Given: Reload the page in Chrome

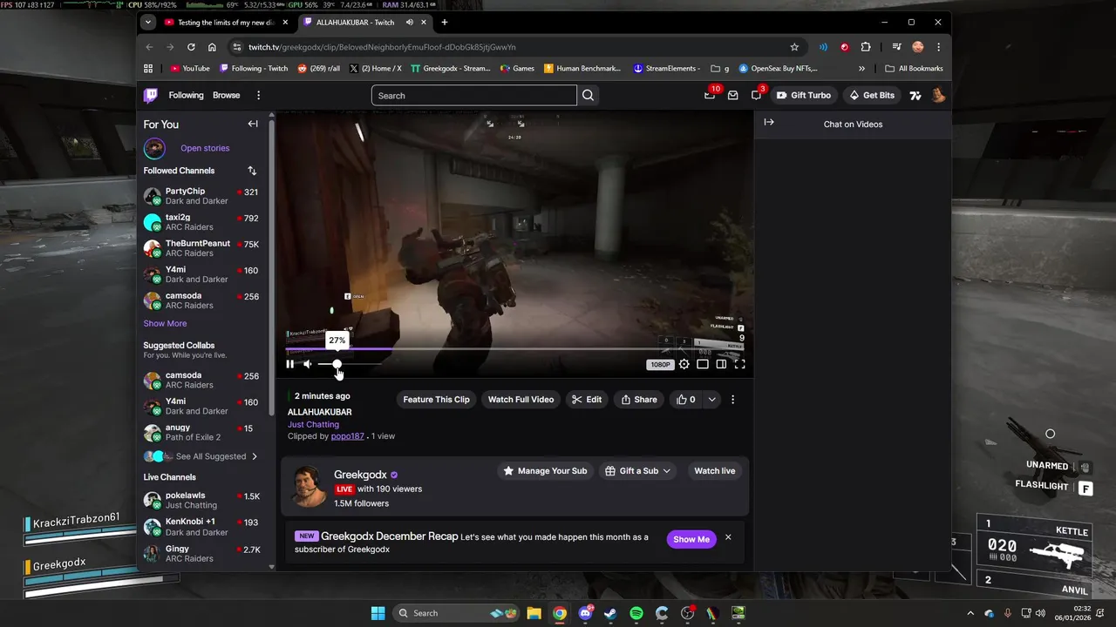Looking at the screenshot, I should click(x=191, y=47).
